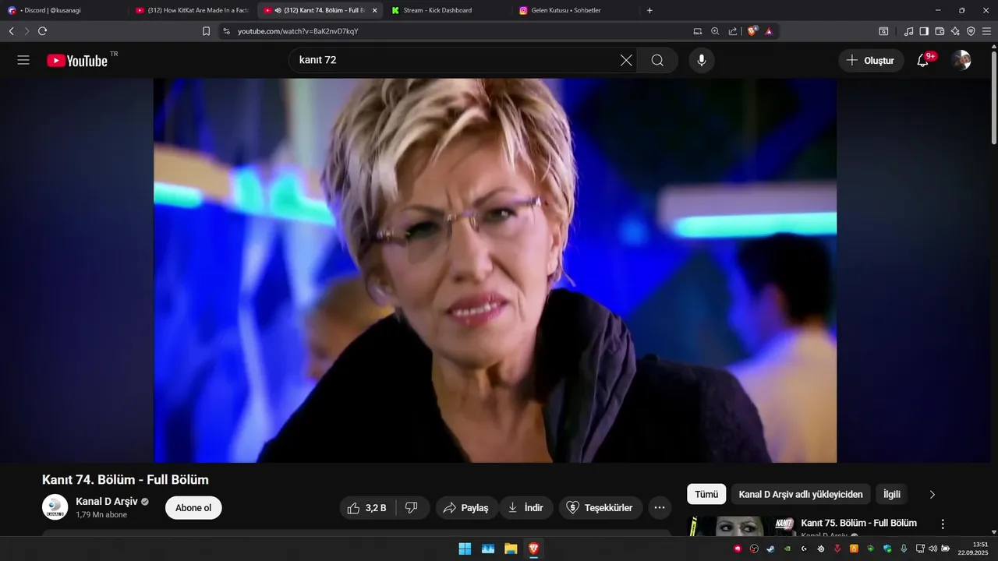Open Brave VPN shield icon
The width and height of the screenshot is (998, 561).
click(x=971, y=31)
